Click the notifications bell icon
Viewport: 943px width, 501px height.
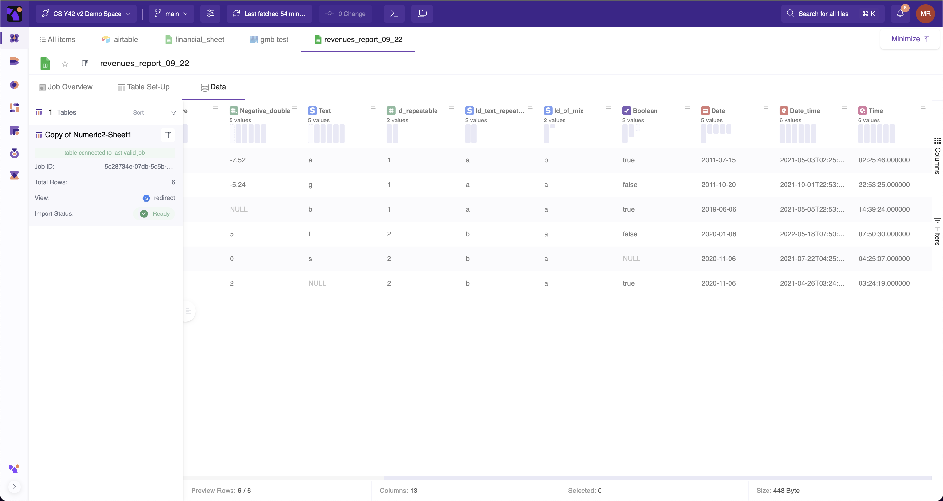click(x=900, y=13)
